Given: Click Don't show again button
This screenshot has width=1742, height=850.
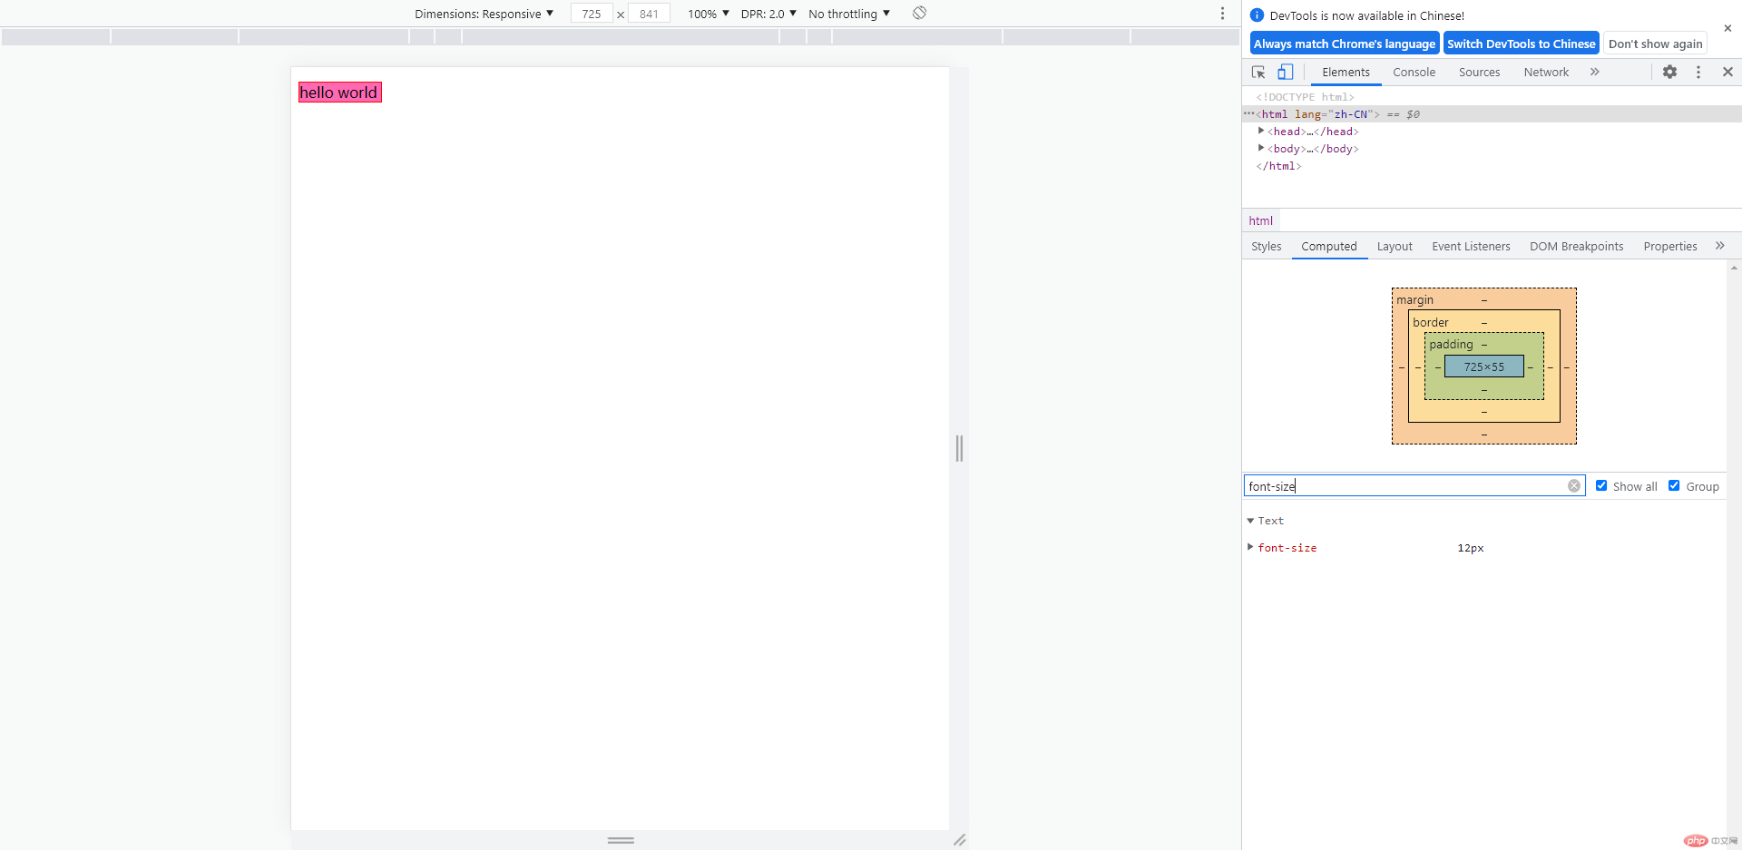Looking at the screenshot, I should pos(1655,44).
